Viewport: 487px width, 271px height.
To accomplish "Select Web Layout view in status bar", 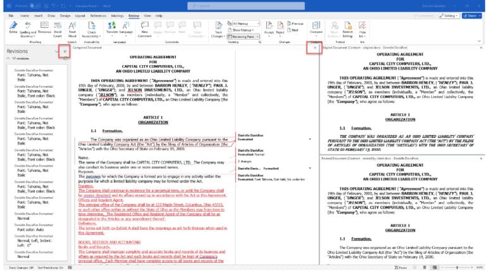I will [x=435, y=267].
